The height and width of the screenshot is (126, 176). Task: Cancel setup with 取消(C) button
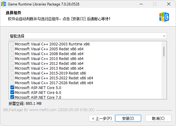pyautogui.click(x=158, y=118)
